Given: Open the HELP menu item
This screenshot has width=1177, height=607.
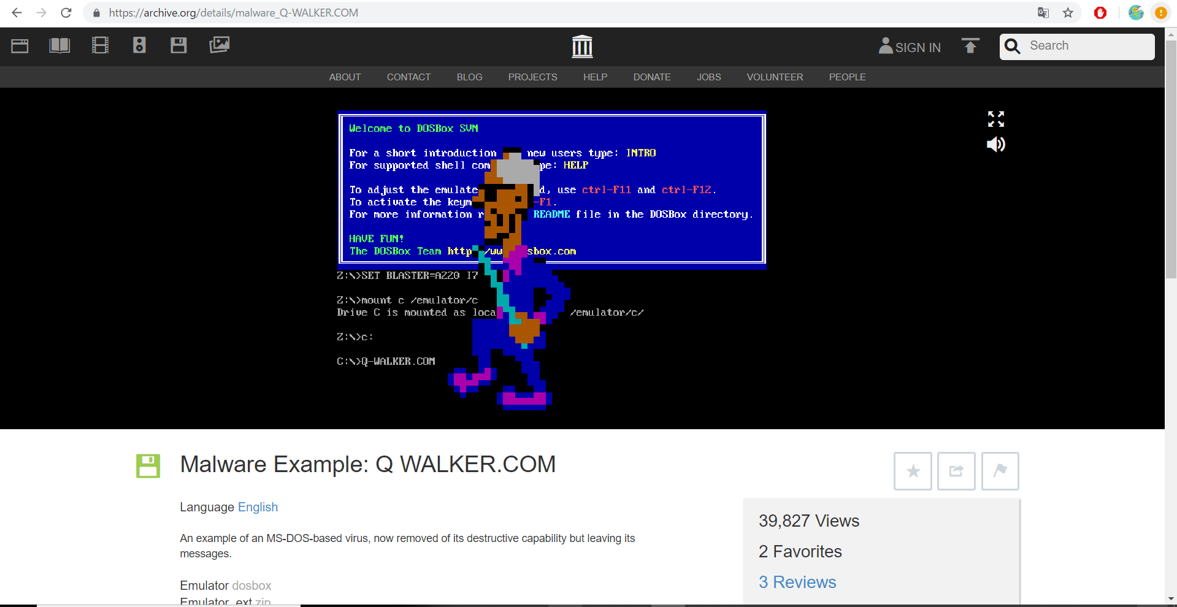Looking at the screenshot, I should coord(595,77).
